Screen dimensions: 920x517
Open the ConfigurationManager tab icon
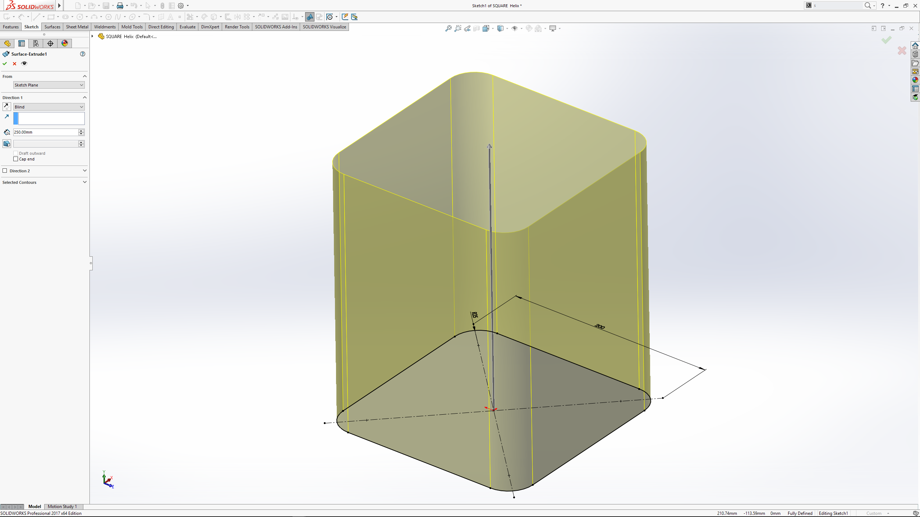36,43
